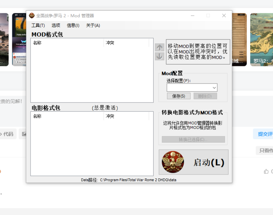Click the 提交评论 submit button
This screenshot has width=273, height=215.
pyautogui.click(x=264, y=134)
